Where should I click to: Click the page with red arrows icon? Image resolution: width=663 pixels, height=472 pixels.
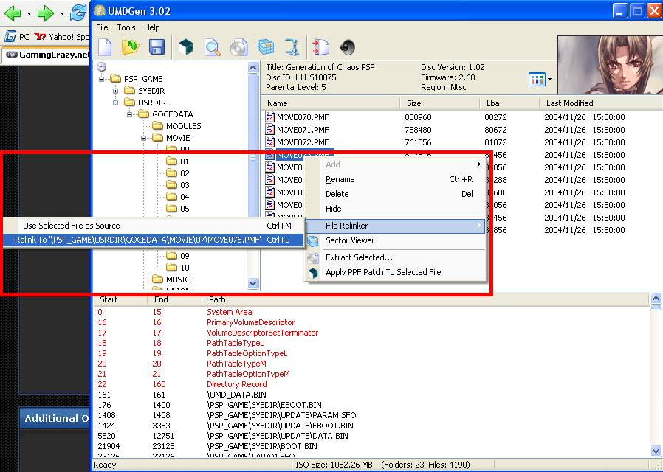[320, 48]
